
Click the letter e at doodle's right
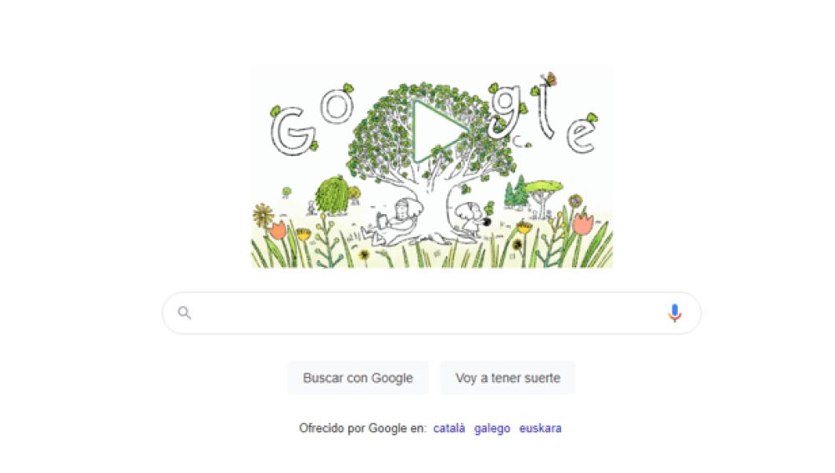pyautogui.click(x=581, y=134)
